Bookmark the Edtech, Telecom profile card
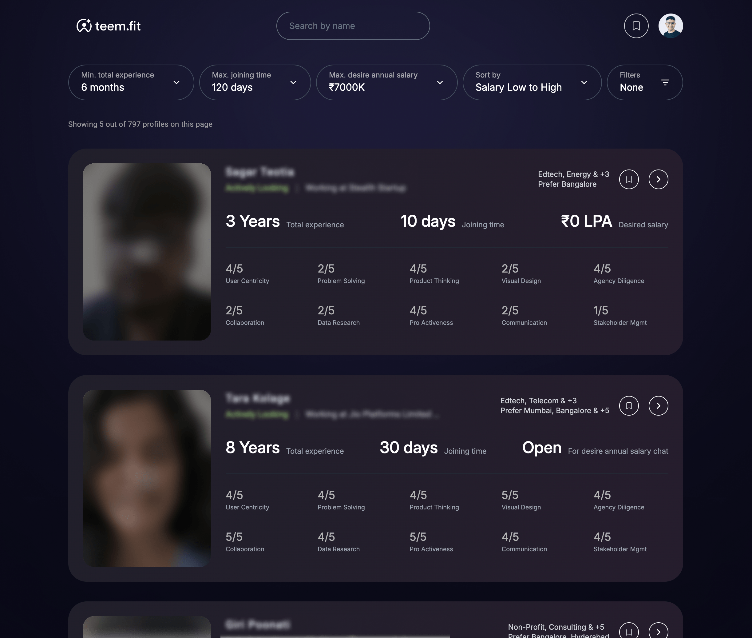 tap(629, 405)
